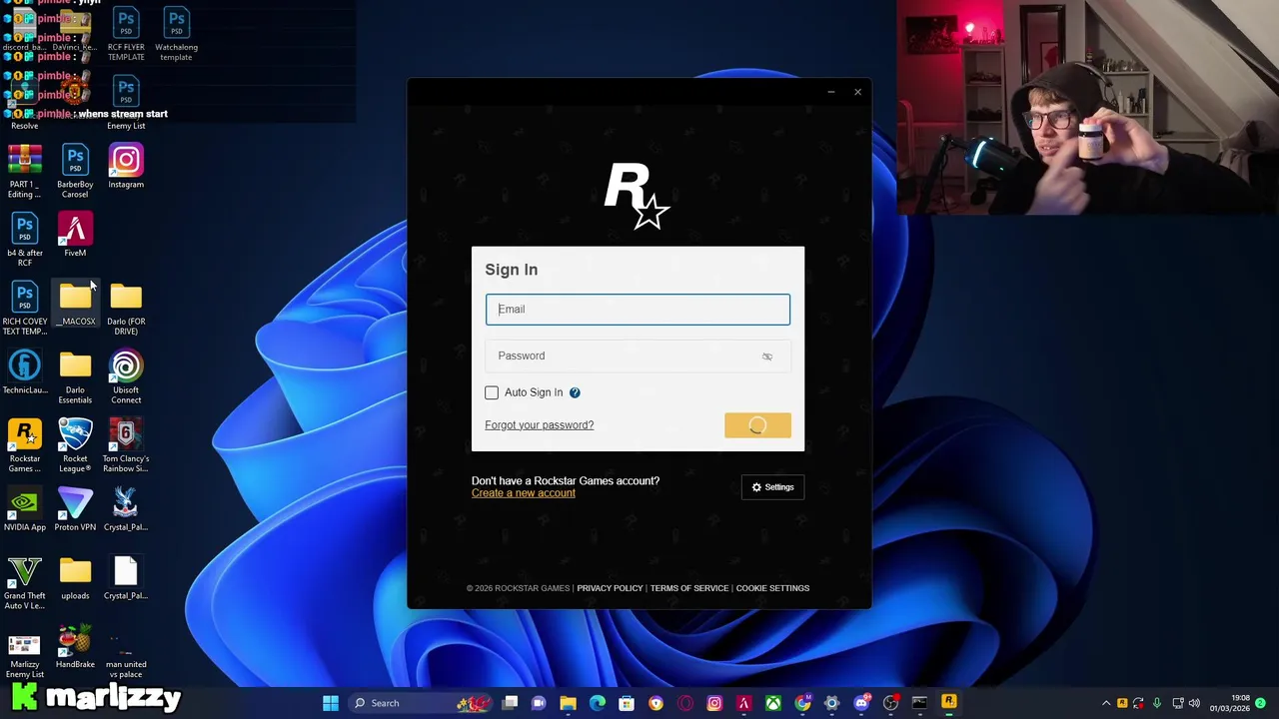Open the Windows Start menu

pyautogui.click(x=331, y=703)
